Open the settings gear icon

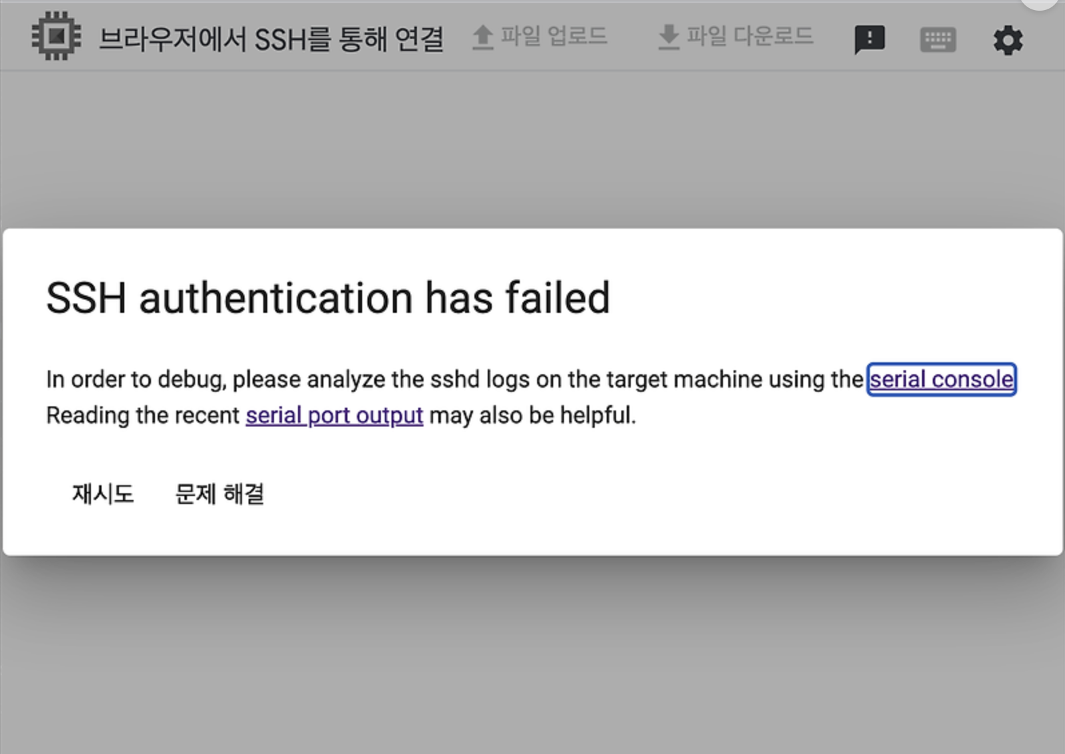1008,40
